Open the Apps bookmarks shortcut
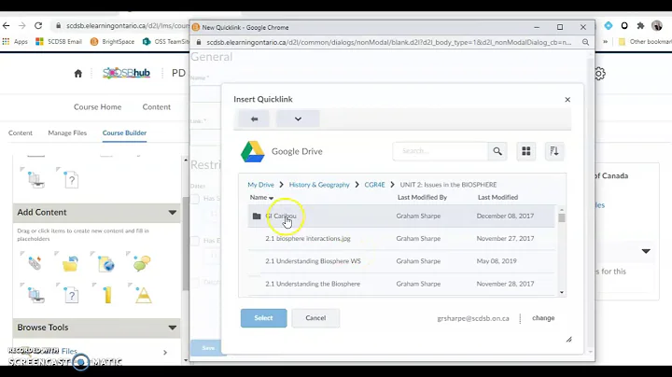 [x=15, y=42]
